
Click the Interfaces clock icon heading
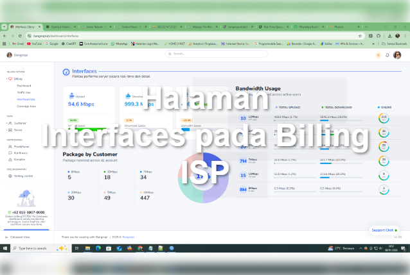(66, 72)
